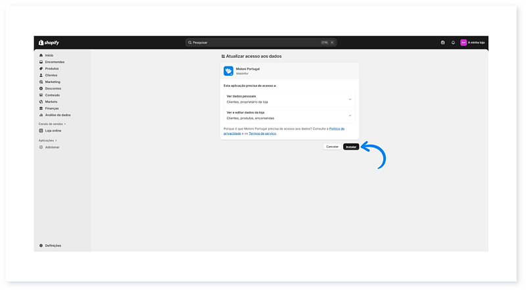Viewport: 526px width, 291px height.
Task: Open Definições gear icon
Action: point(41,246)
